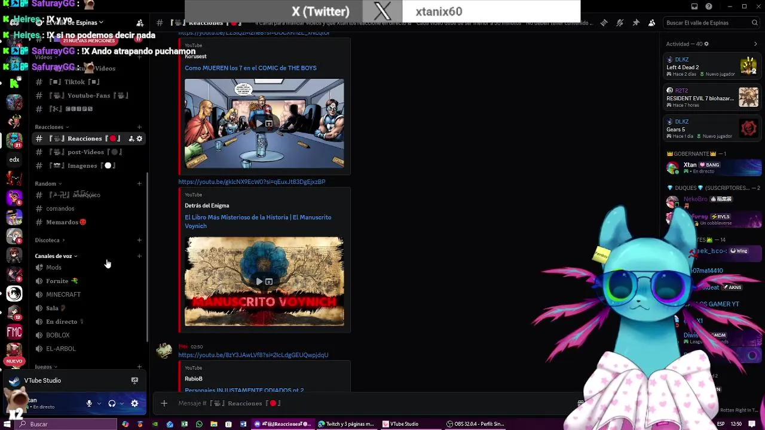This screenshot has height=430, width=765.
Task: Click RubioB channel author name
Action: [x=194, y=379]
